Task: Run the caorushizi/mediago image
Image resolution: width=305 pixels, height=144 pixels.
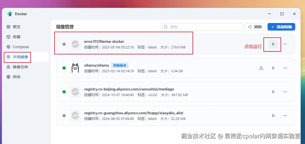Action: (273, 92)
